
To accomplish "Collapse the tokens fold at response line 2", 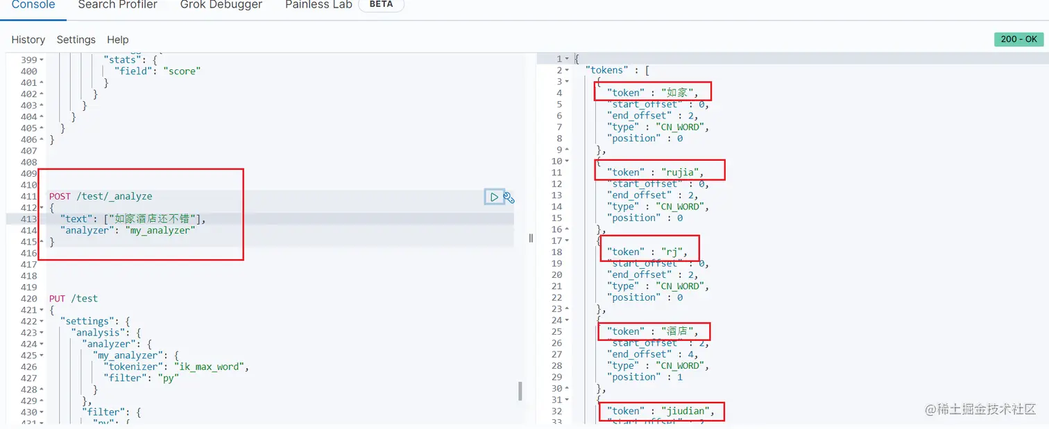I will pyautogui.click(x=567, y=70).
